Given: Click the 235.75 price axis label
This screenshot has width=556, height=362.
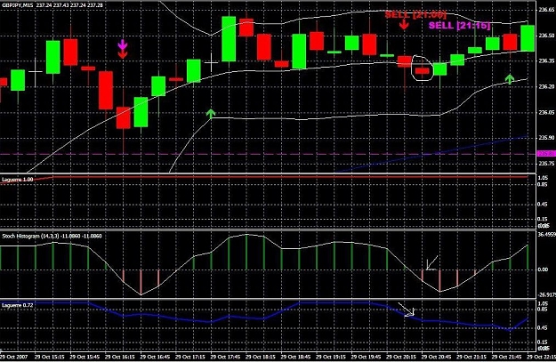Looking at the screenshot, I should point(546,164).
